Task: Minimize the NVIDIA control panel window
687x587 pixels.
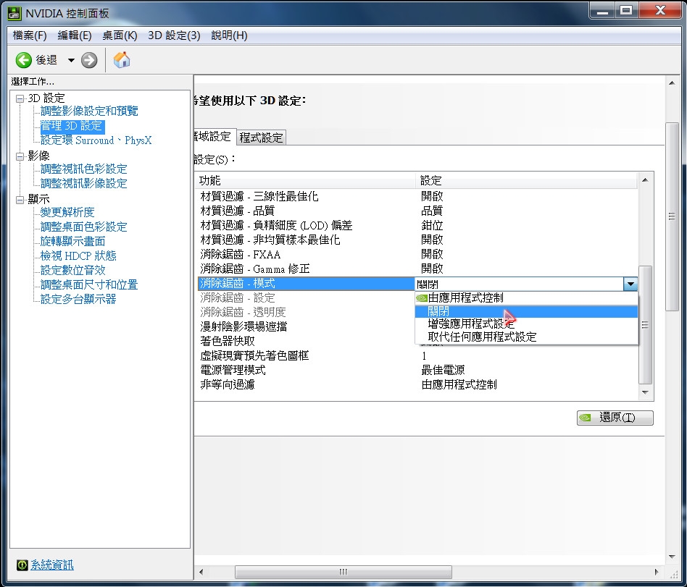Action: tap(602, 10)
